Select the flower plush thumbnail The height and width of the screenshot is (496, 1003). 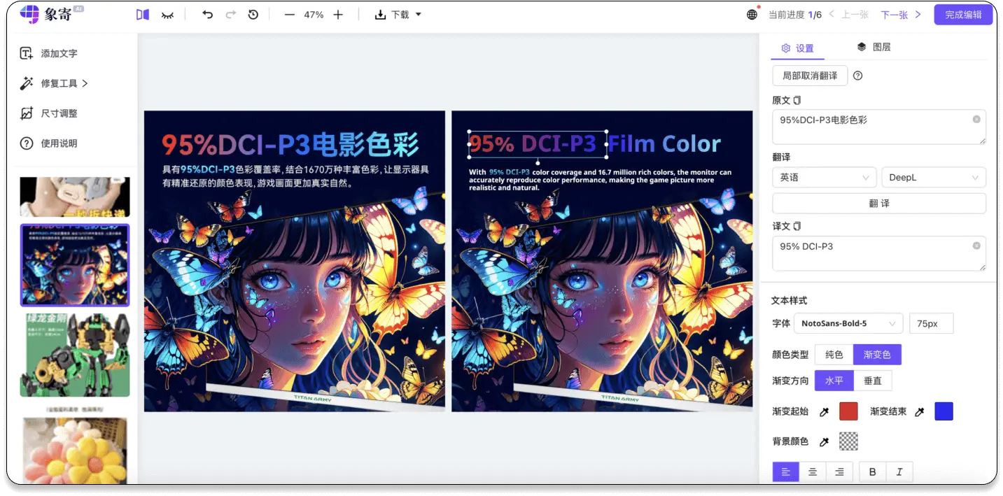pos(74,450)
